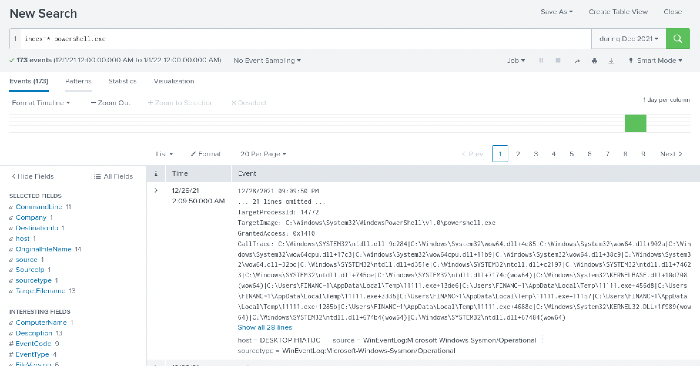Open the time range picker 'during Dec 2021'
The width and height of the screenshot is (700, 366).
[629, 39]
